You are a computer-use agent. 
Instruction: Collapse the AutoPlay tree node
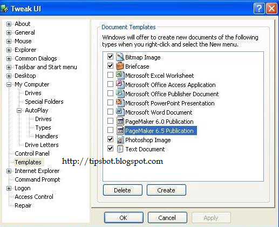coord(19,110)
